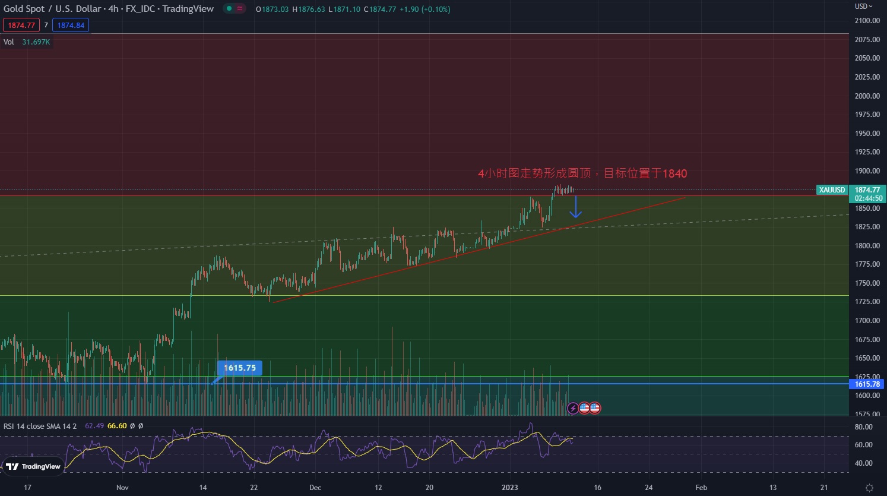Image resolution: width=887 pixels, height=496 pixels.
Task: Click the change value +1.90 (+0.10%)
Action: click(425, 10)
